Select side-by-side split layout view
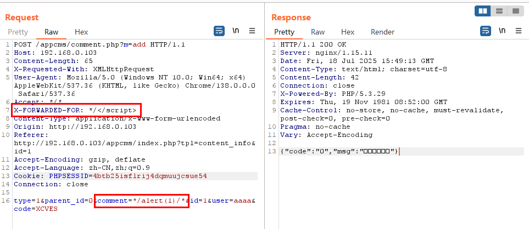The image size is (529, 229). click(483, 11)
